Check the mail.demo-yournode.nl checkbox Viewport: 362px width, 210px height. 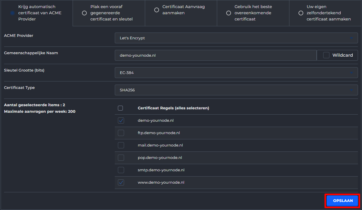click(121, 145)
